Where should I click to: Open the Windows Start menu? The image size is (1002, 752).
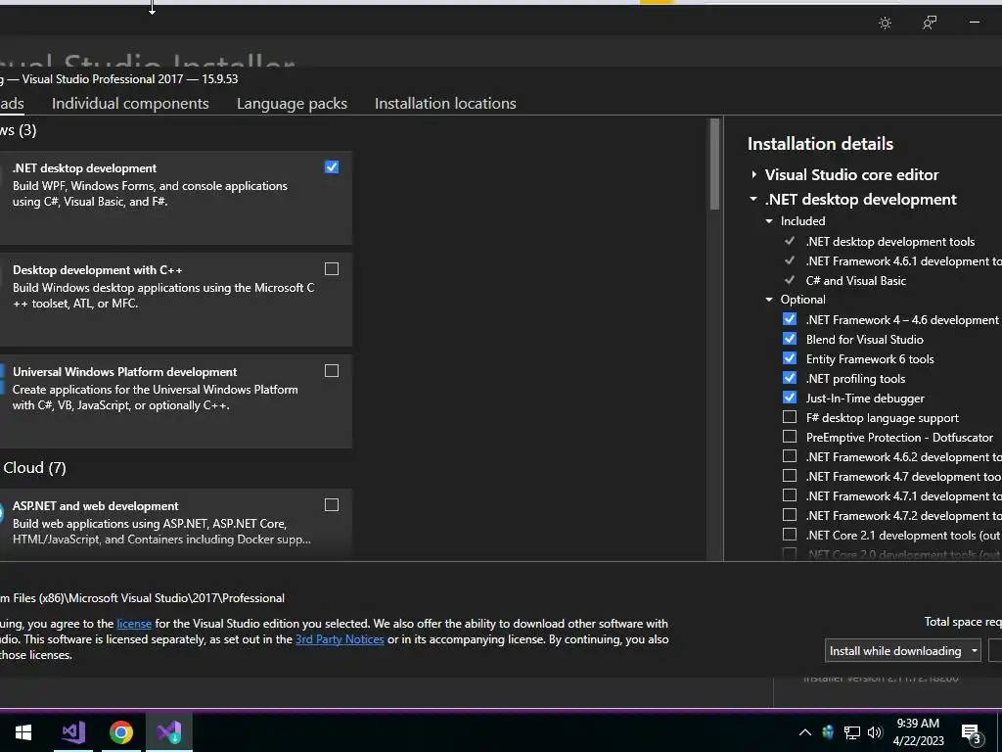coord(23,731)
